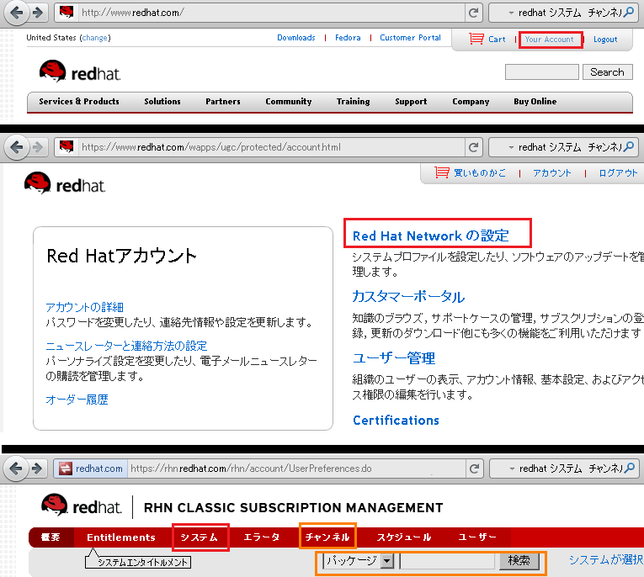644x577 pixels.
Task: Open the Customer Portal link
Action: coord(410,38)
